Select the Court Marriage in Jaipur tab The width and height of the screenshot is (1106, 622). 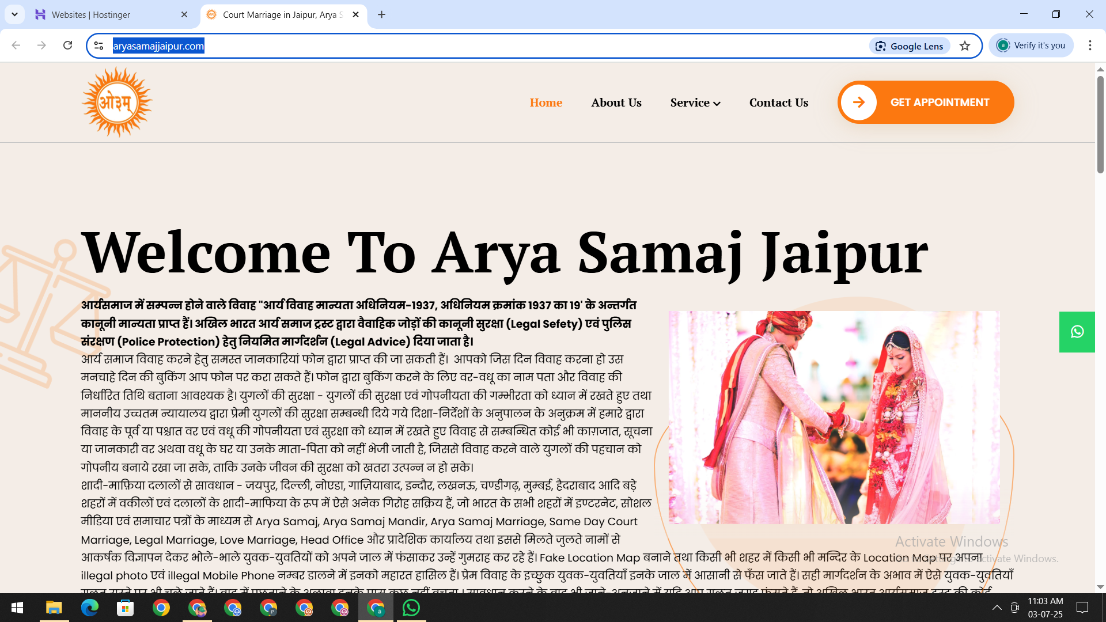click(282, 14)
